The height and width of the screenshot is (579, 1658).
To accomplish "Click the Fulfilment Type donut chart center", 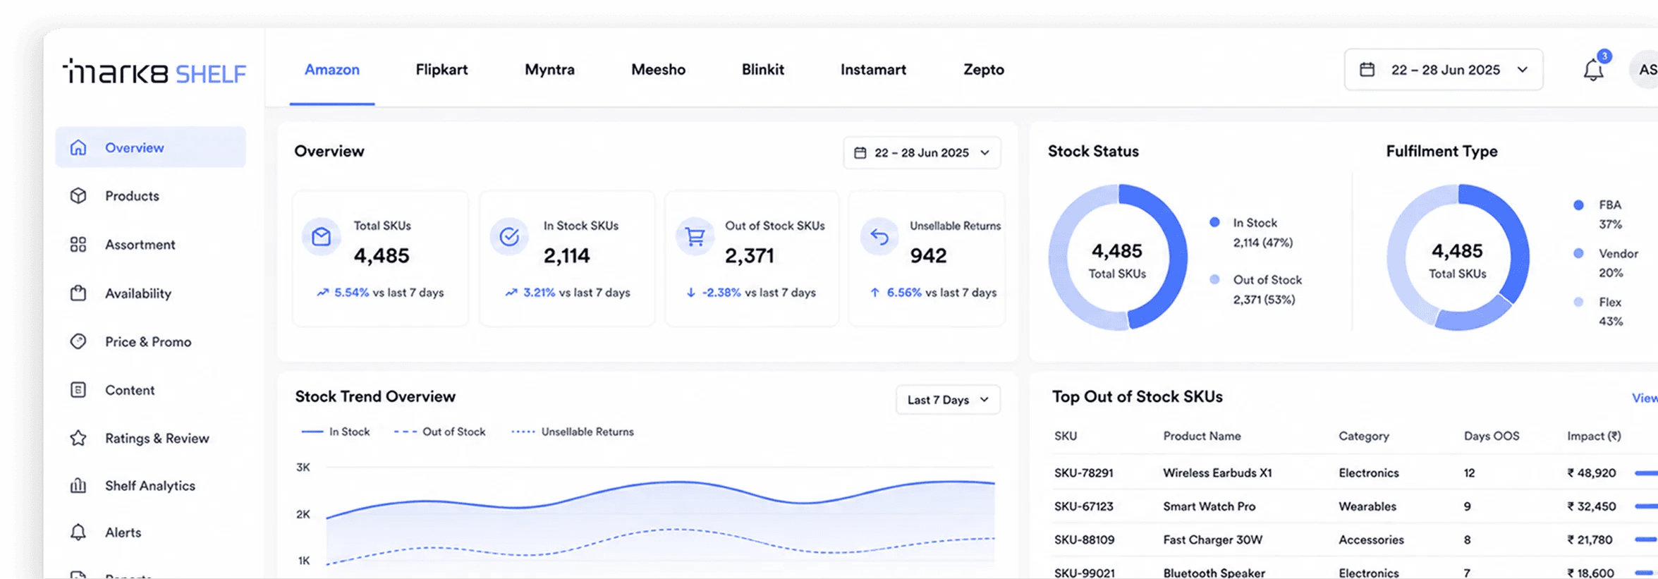I will [1458, 257].
